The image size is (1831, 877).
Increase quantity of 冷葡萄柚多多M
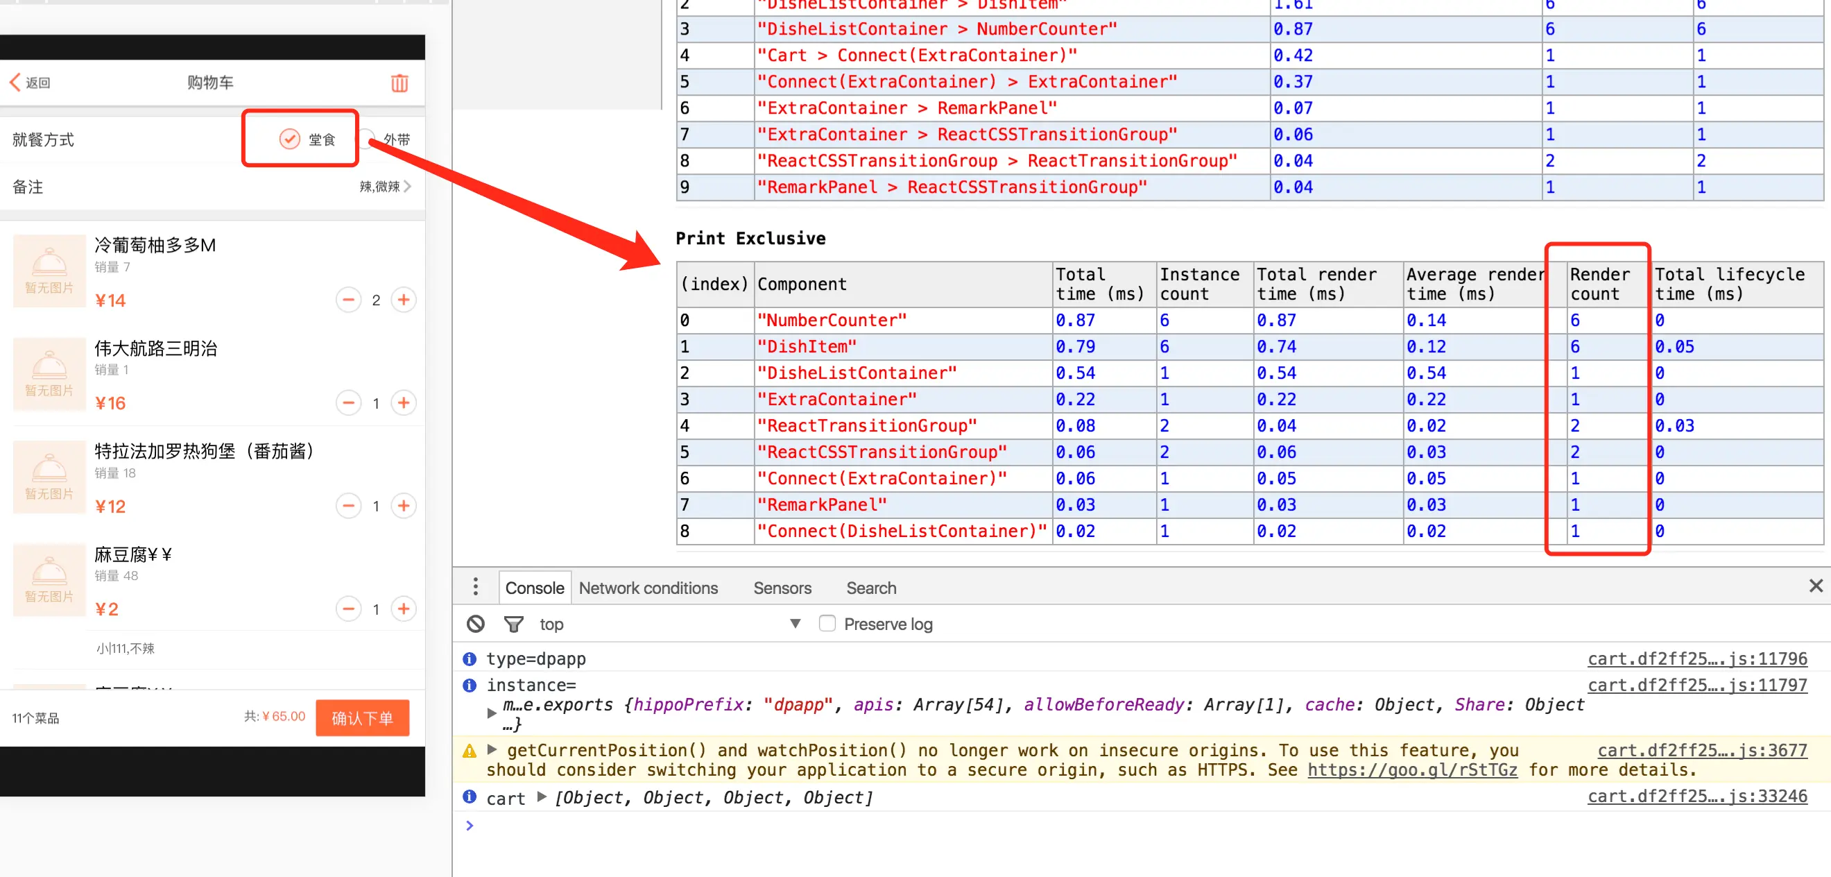pos(403,300)
